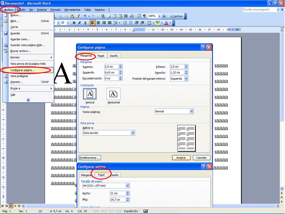Toggle Italic with the K button

tap(80, 23)
